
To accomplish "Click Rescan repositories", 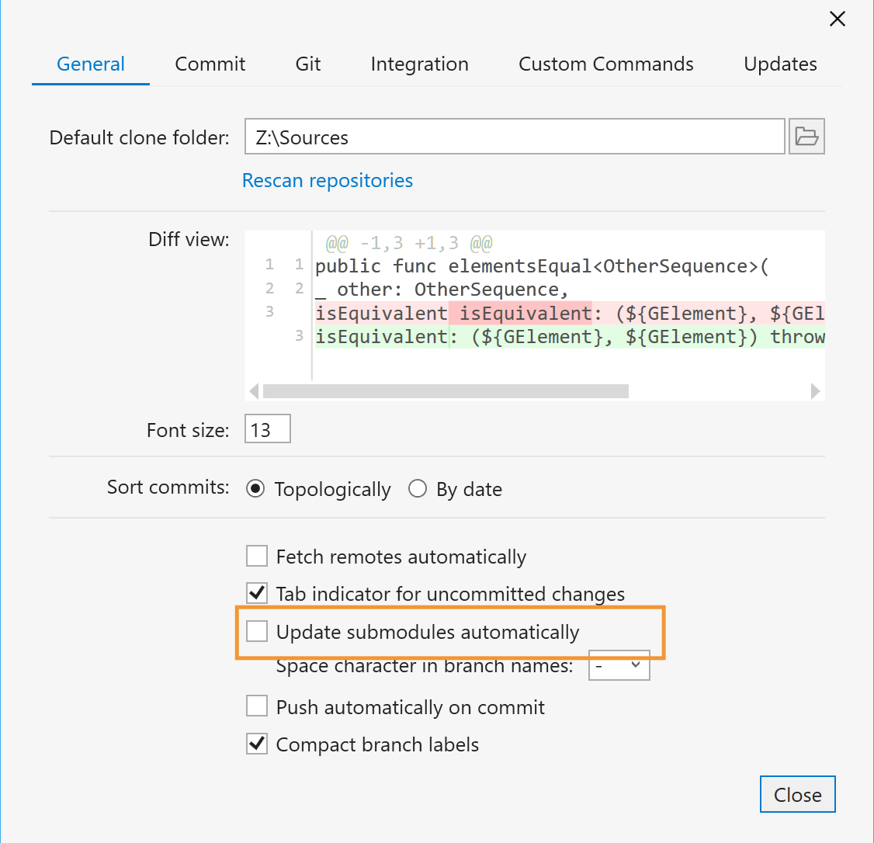I will (x=327, y=180).
